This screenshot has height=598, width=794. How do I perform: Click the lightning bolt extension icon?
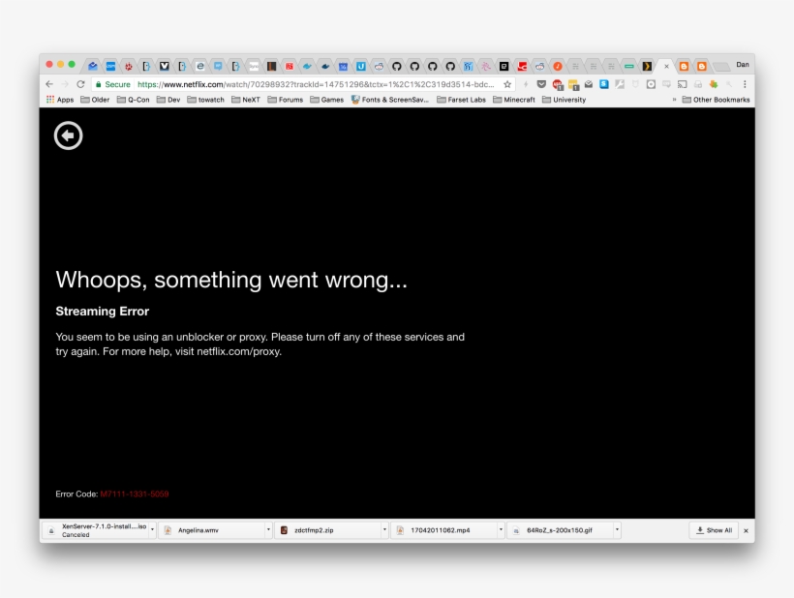pyautogui.click(x=526, y=84)
